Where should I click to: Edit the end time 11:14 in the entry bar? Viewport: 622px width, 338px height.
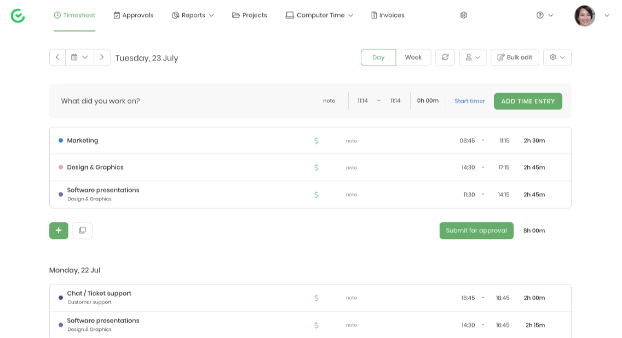coord(395,101)
